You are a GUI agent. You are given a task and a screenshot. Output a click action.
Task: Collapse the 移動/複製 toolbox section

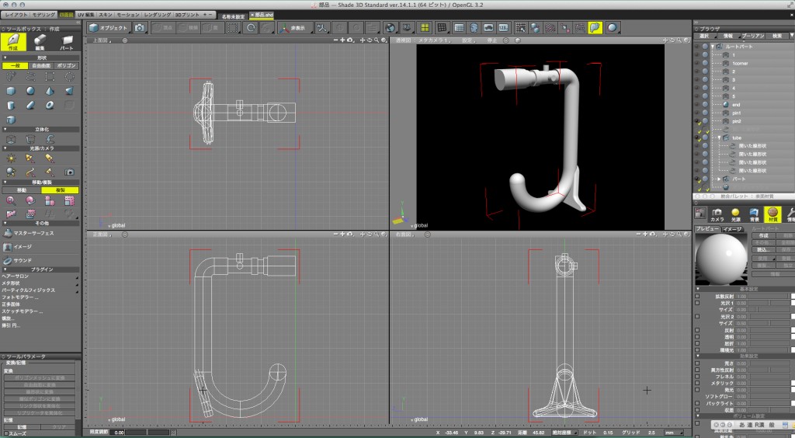pyautogui.click(x=5, y=182)
